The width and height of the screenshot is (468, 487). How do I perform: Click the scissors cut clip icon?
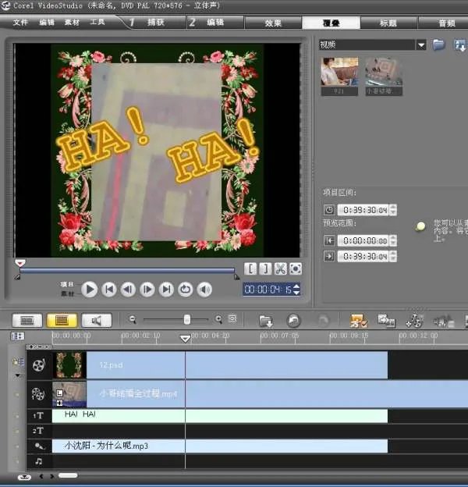point(281,269)
